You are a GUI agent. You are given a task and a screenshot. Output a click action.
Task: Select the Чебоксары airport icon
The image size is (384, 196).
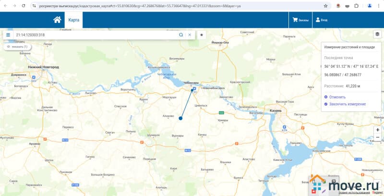[194, 89]
